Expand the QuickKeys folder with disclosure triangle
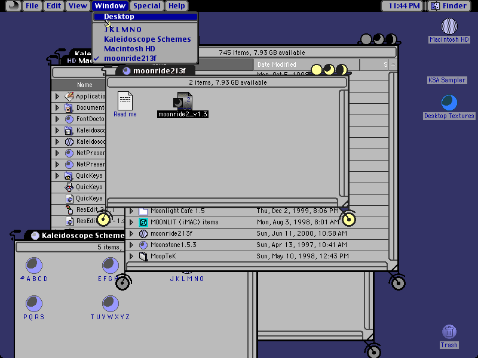The image size is (478, 358). [x=57, y=175]
